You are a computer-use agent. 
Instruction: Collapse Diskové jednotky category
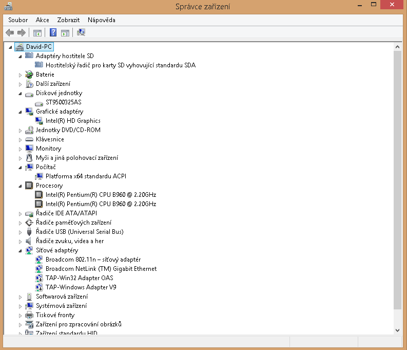20,94
